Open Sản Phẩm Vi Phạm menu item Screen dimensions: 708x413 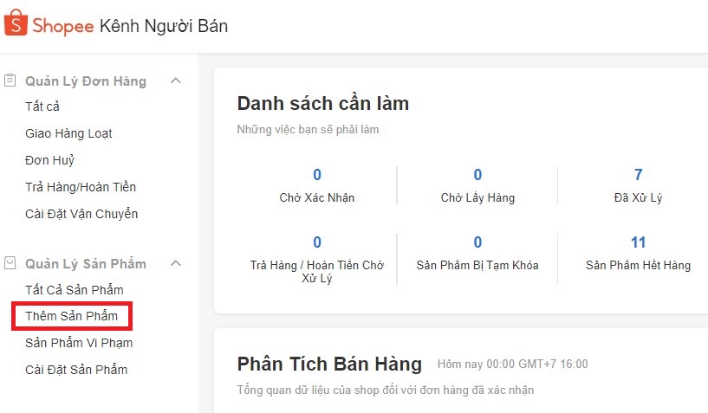[x=79, y=343]
